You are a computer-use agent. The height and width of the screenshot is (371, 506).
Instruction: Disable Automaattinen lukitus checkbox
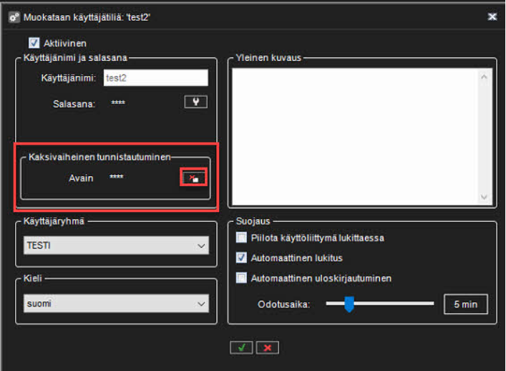coord(241,258)
